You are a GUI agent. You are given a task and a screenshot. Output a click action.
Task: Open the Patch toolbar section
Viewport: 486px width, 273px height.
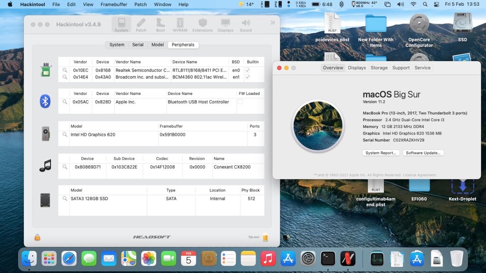[141, 25]
